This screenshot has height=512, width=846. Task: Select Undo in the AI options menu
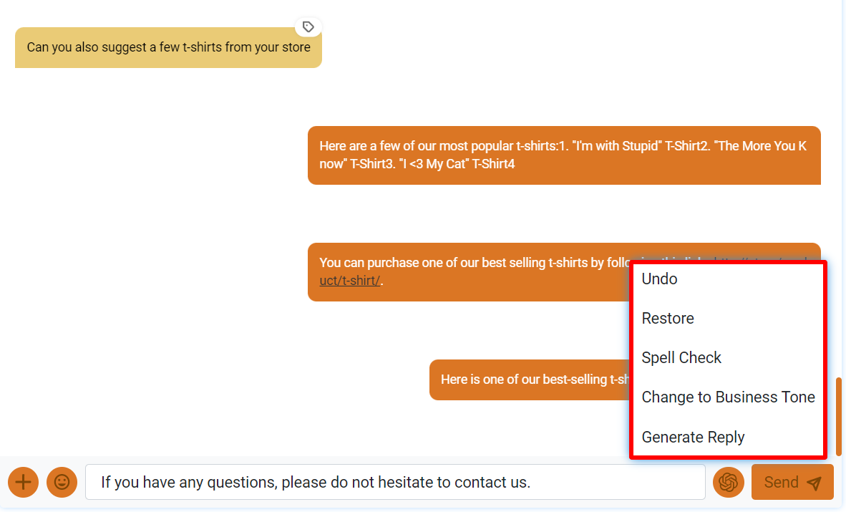[659, 279]
